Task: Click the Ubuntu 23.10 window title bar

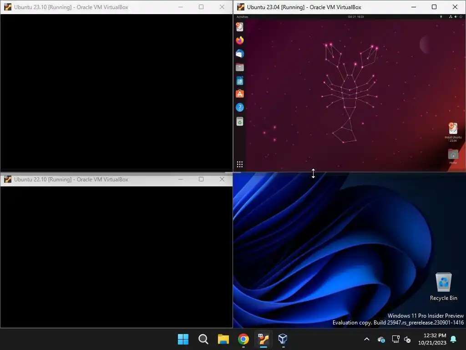Action: coord(116,7)
